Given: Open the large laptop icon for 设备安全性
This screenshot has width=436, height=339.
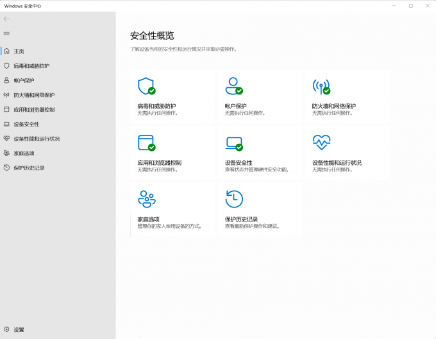Looking at the screenshot, I should pyautogui.click(x=234, y=144).
